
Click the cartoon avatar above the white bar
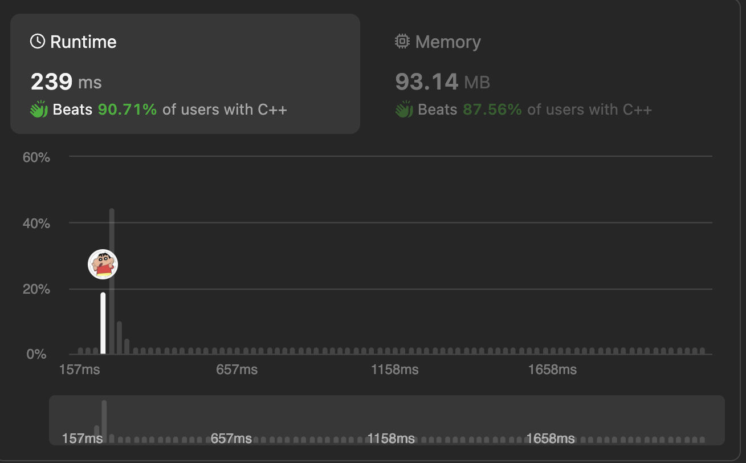coord(103,265)
